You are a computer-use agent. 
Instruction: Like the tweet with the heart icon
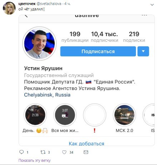tap(64, 152)
